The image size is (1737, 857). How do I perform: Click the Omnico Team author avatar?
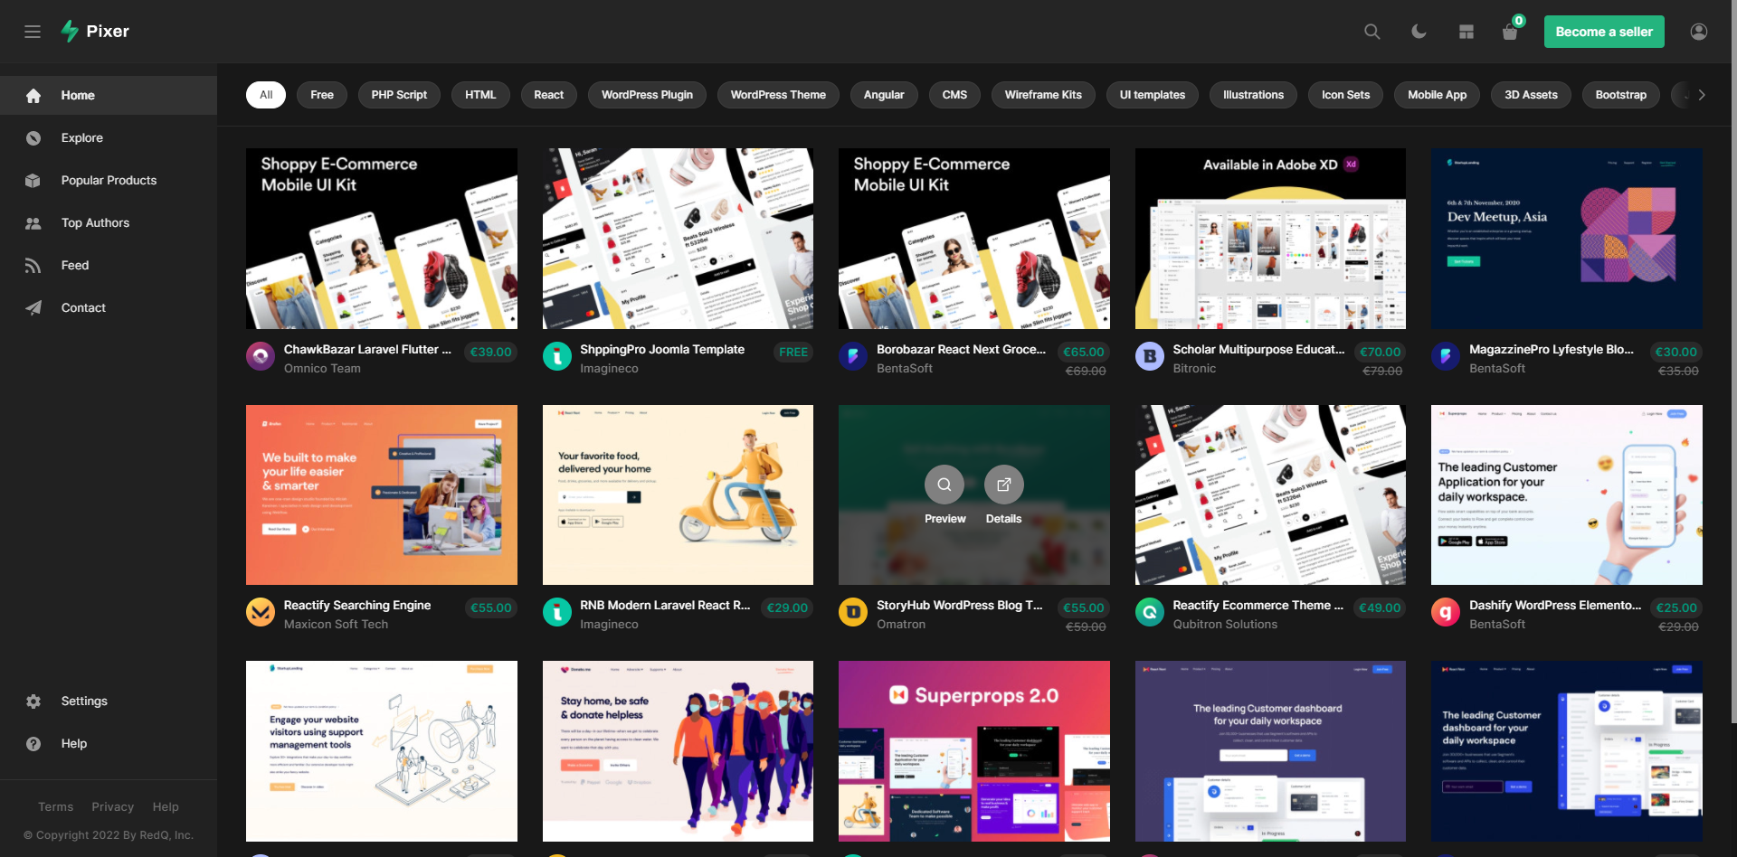(261, 356)
